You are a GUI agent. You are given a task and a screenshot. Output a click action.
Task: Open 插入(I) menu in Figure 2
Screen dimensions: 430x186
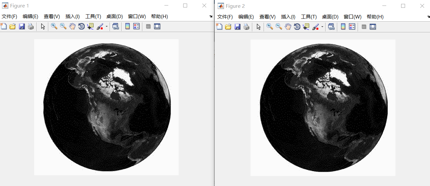[288, 17]
